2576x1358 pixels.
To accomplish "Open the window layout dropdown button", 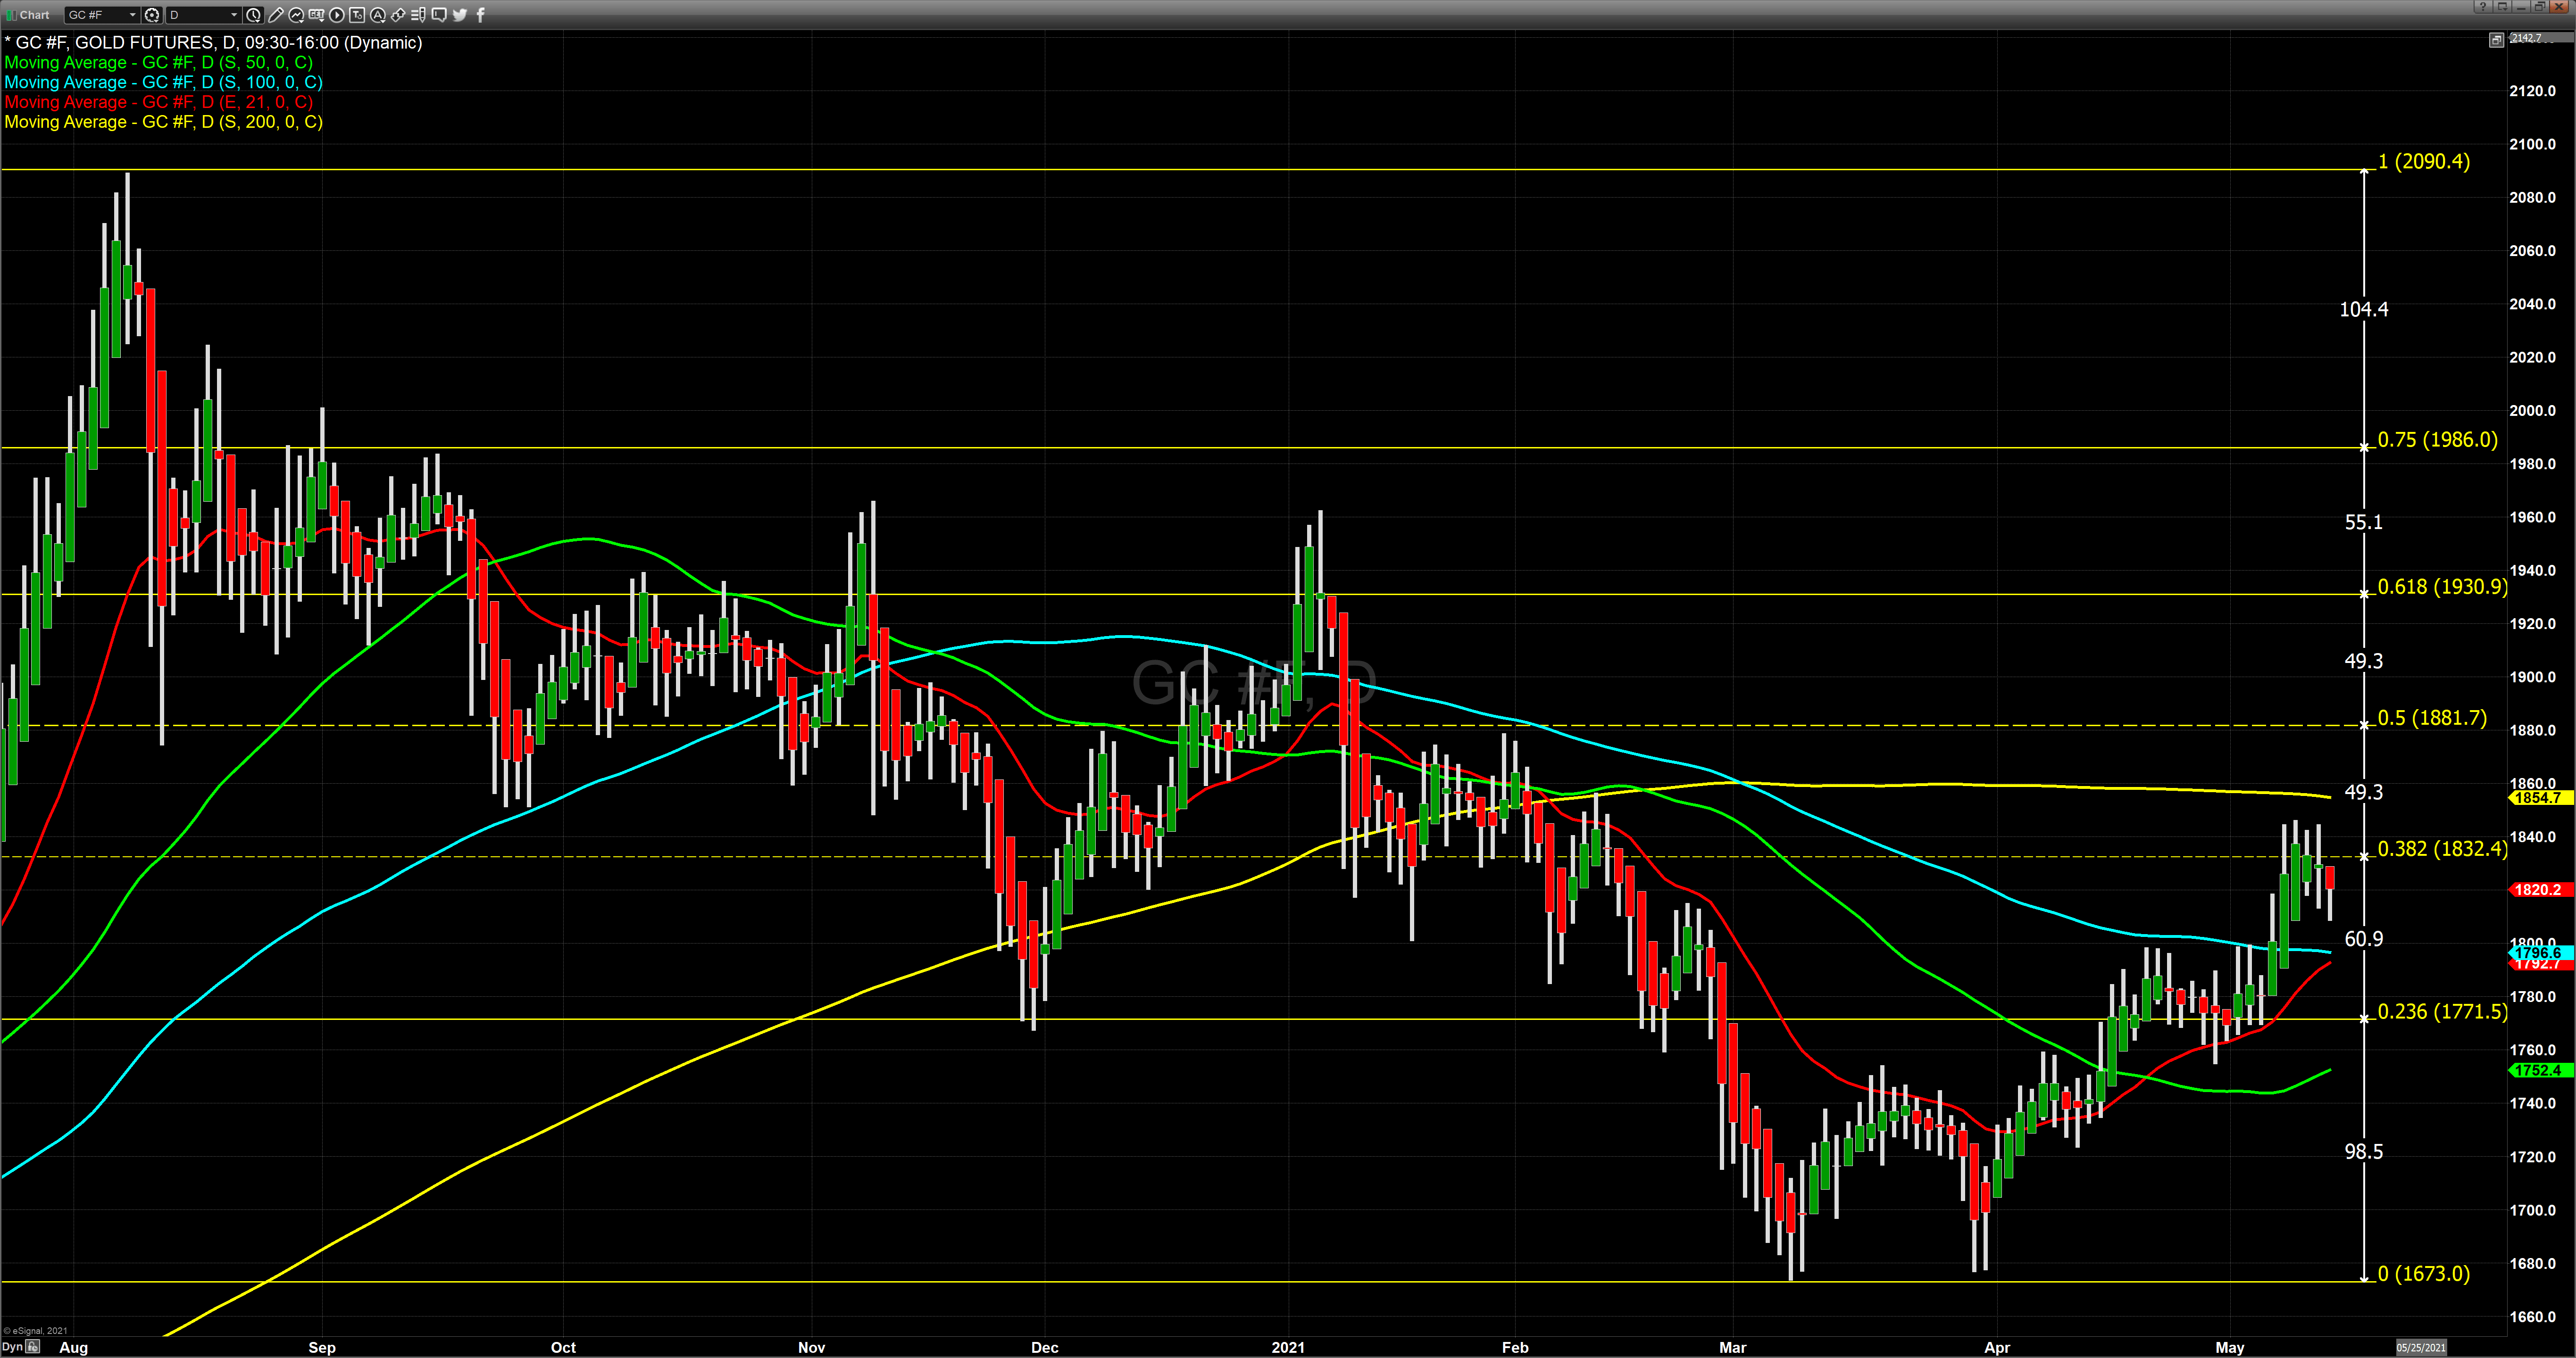I will tap(2502, 7).
